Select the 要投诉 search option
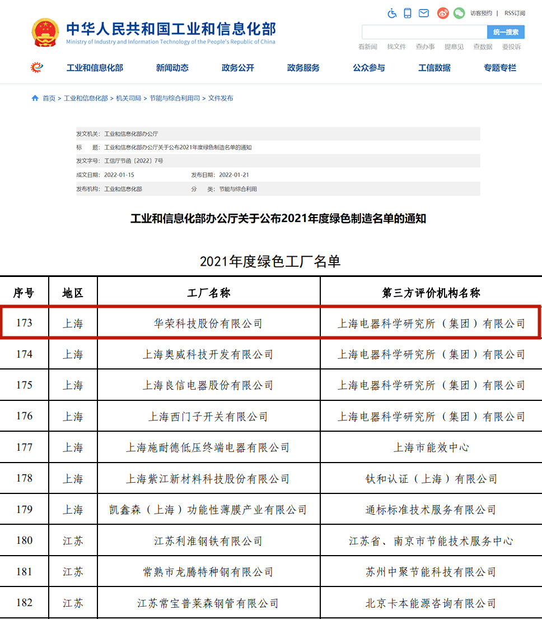 tap(512, 47)
